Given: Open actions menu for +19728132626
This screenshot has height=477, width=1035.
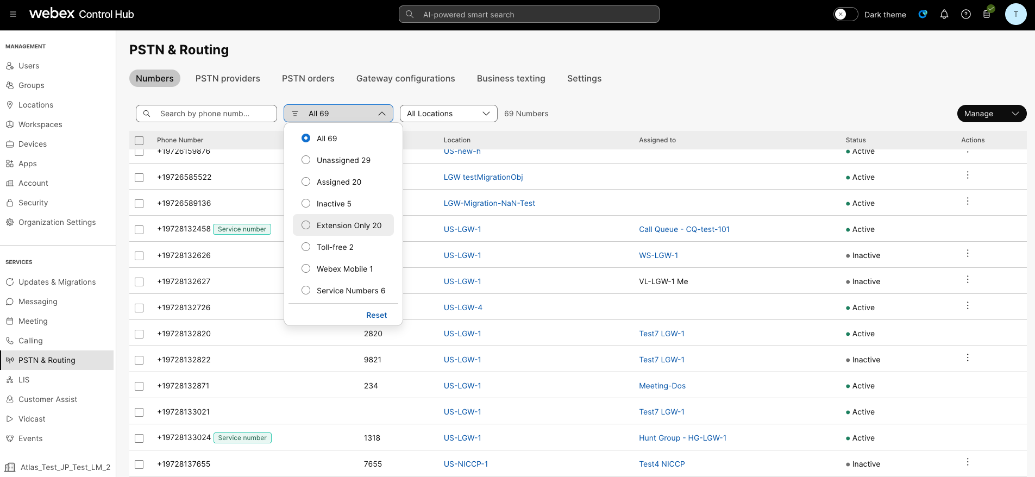Looking at the screenshot, I should (968, 254).
